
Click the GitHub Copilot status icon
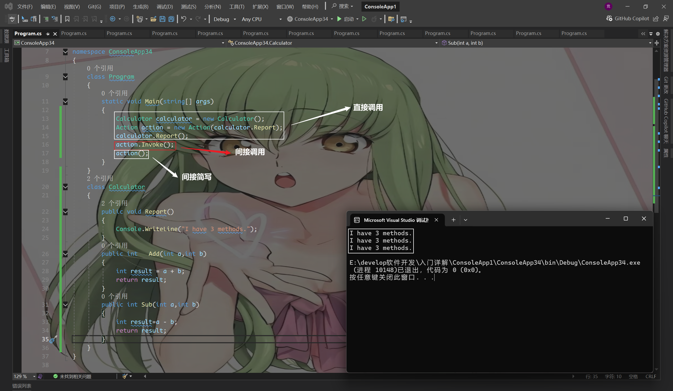(x=609, y=18)
